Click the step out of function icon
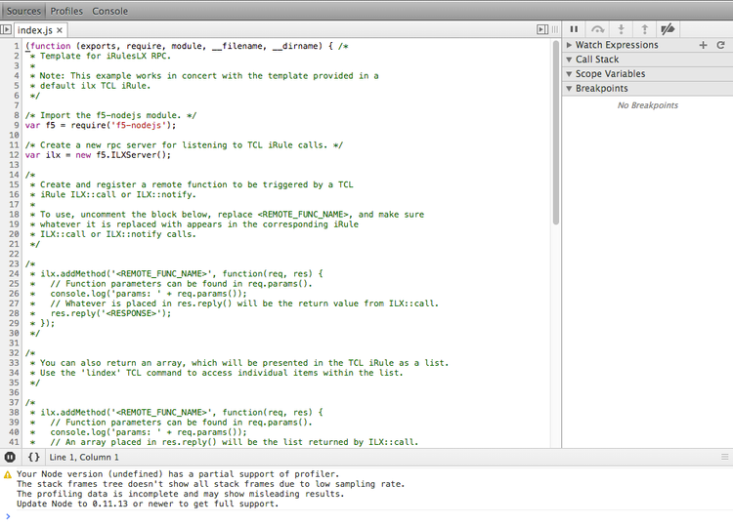The height and width of the screenshot is (525, 733). click(x=644, y=30)
